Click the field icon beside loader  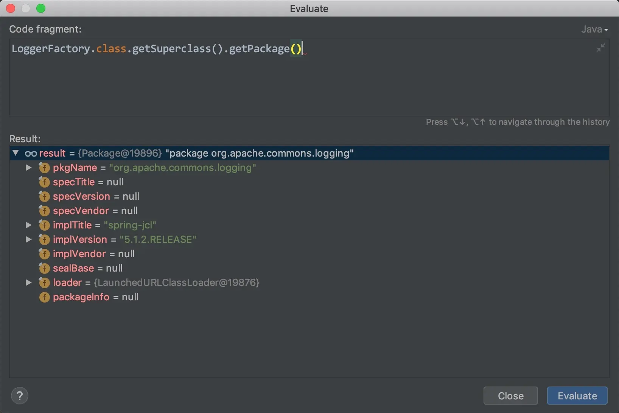44,283
